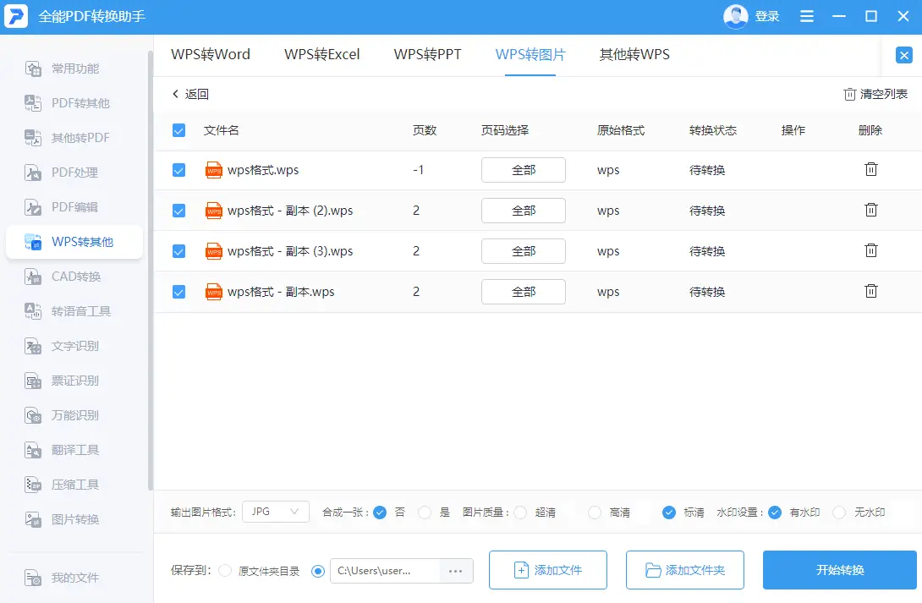Image resolution: width=922 pixels, height=603 pixels.
Task: Open the JPG output format dropdown
Action: point(275,512)
